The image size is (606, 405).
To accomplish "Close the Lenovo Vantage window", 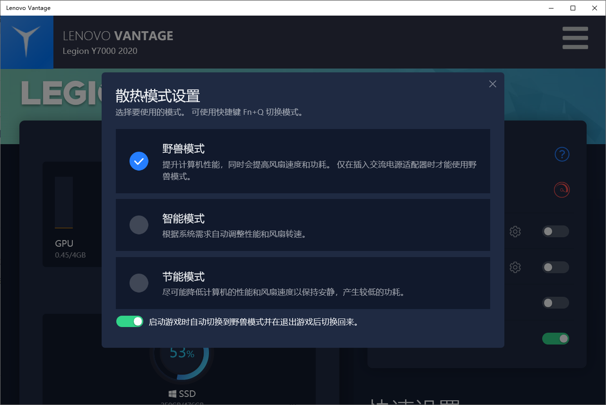I will pos(595,8).
